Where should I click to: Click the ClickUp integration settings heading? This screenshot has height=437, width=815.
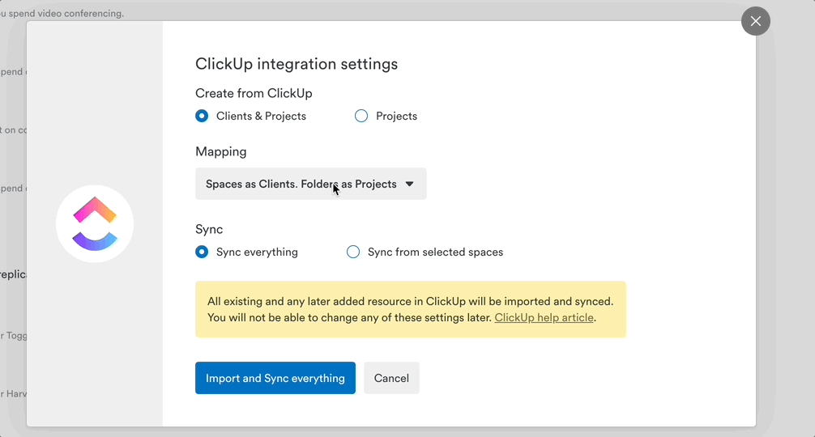(x=297, y=64)
